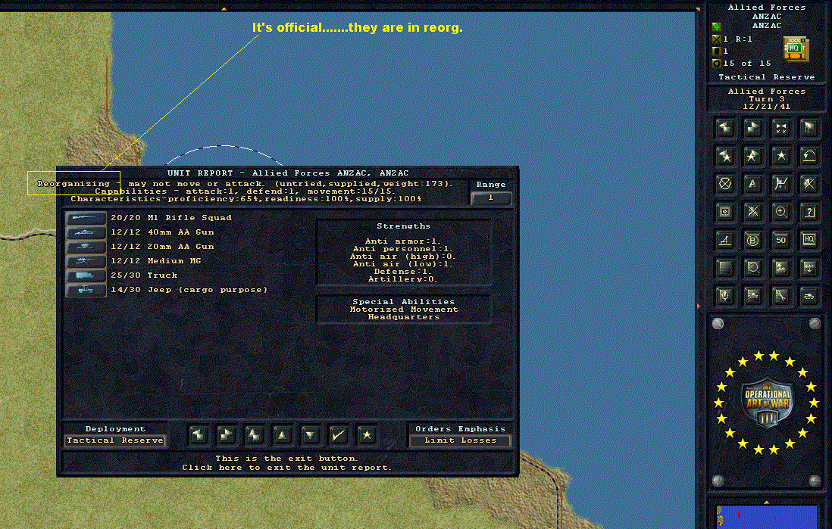Screen dimensions: 832x529
Task: Click the circled B icon
Action: click(753, 240)
